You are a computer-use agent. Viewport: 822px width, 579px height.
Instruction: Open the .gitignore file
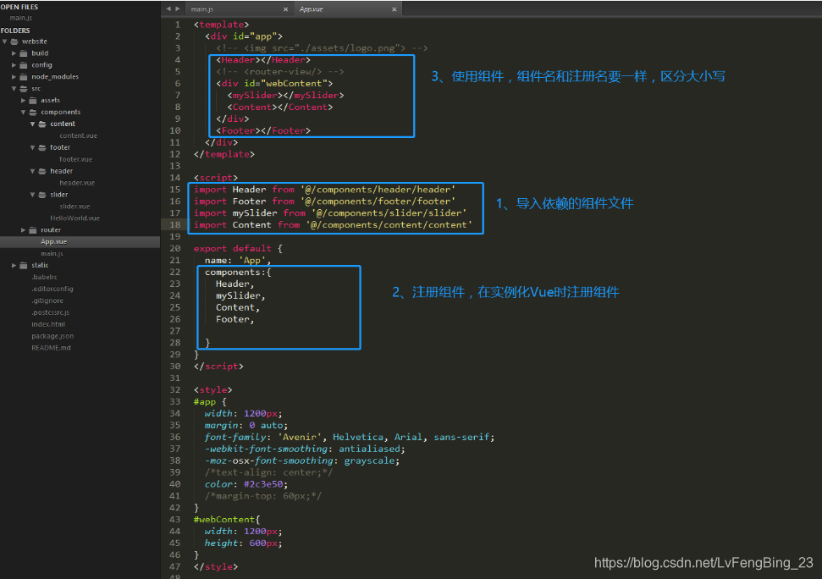point(47,301)
